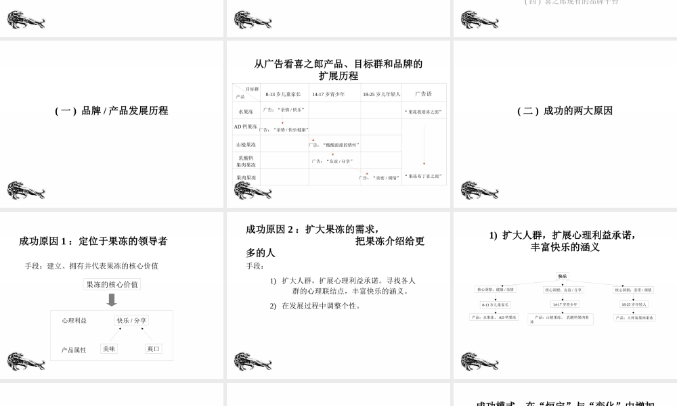The width and height of the screenshot is (677, 406).
Task: Select slide 成功原因1：定位于果冻的领导者
Action: (x=112, y=295)
